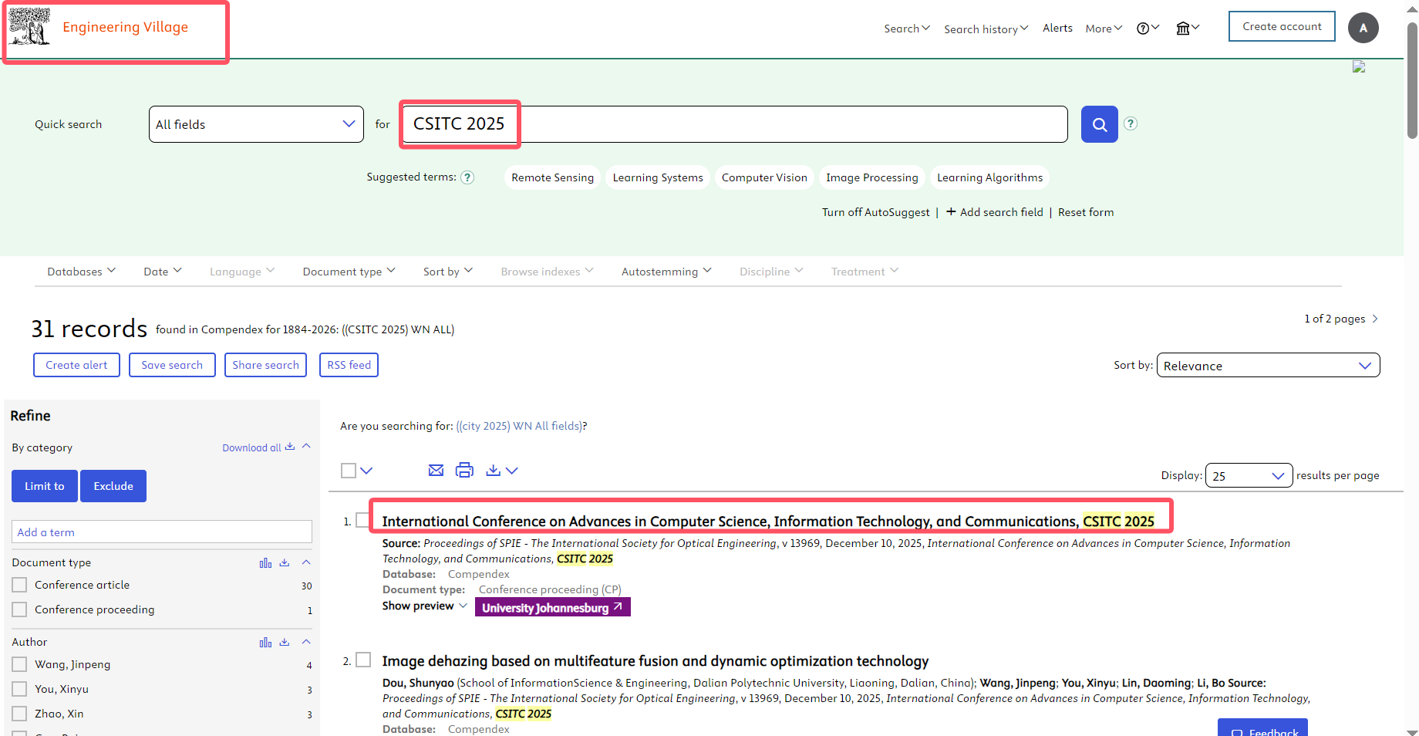Check author You, Xinyu filter
Screen dimensions: 1419x736
click(19, 689)
